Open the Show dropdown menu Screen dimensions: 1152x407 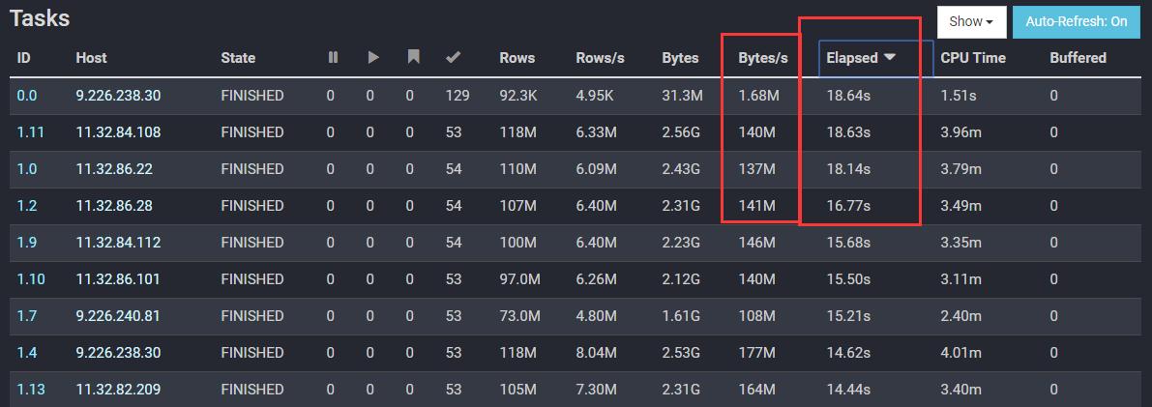(971, 21)
